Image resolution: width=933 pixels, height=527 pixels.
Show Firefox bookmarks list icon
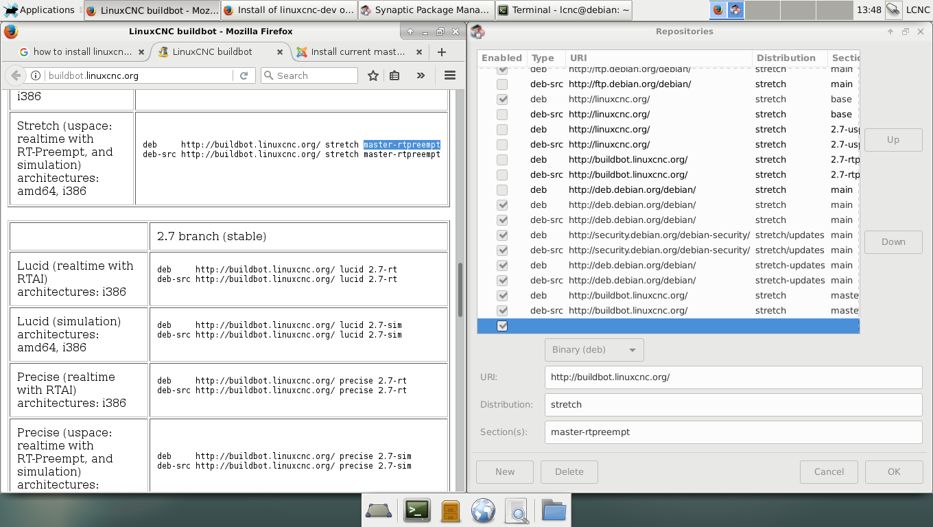394,75
